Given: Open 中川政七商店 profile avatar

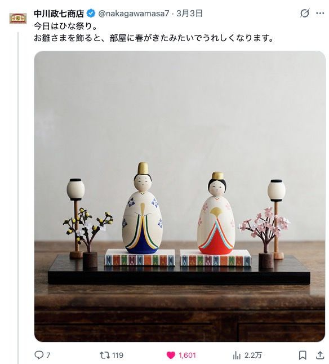Looking at the screenshot, I should coord(18,19).
